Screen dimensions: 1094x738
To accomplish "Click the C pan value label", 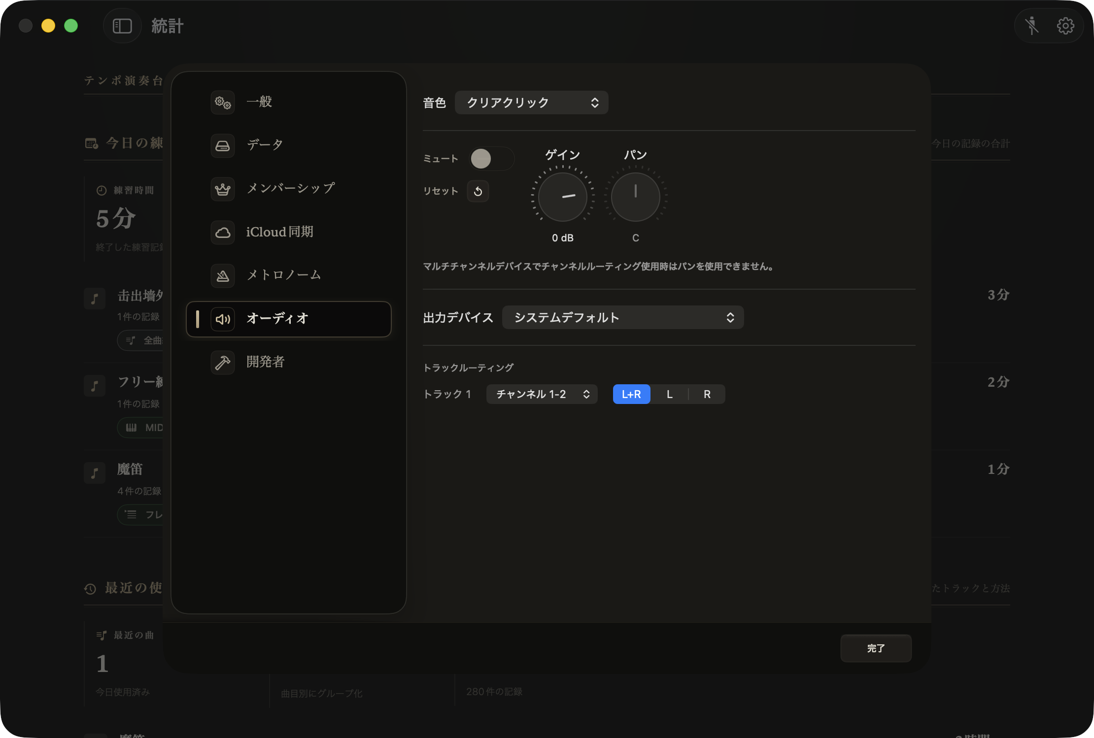I will click(636, 238).
